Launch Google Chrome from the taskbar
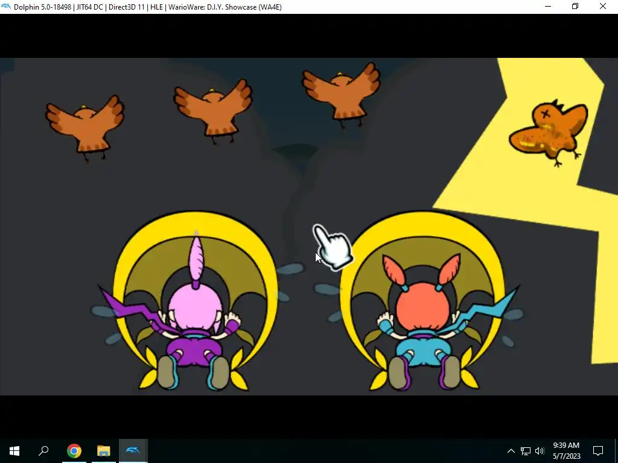618x463 pixels. coord(74,451)
